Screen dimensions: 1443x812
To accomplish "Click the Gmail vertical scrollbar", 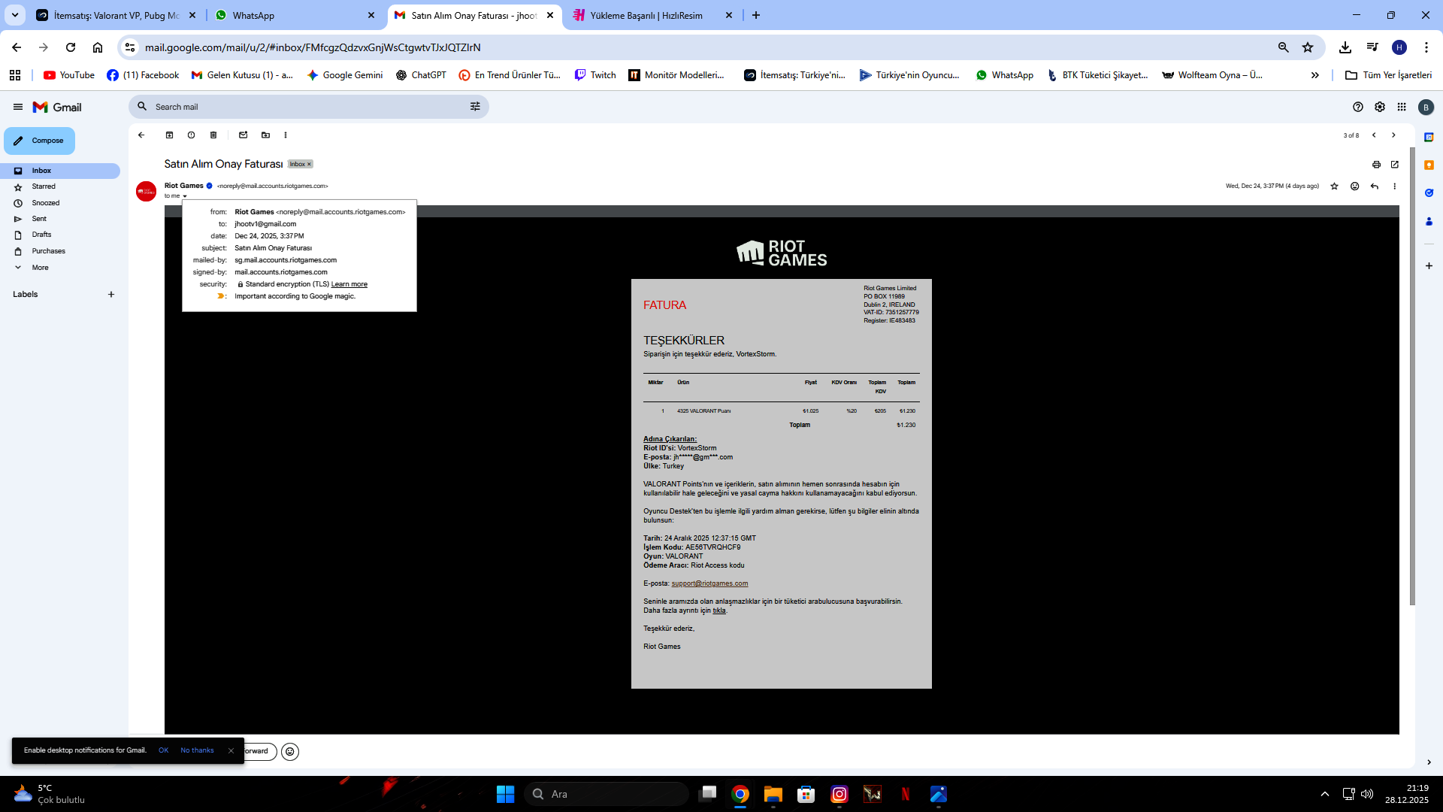I will click(1412, 376).
